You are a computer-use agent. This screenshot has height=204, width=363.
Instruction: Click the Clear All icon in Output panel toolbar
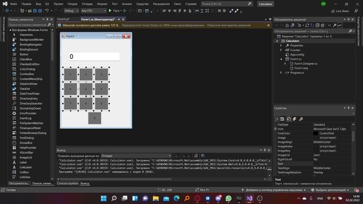pyautogui.click(x=196, y=156)
